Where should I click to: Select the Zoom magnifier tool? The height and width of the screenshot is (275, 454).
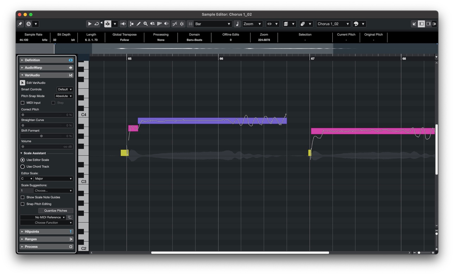click(x=145, y=24)
